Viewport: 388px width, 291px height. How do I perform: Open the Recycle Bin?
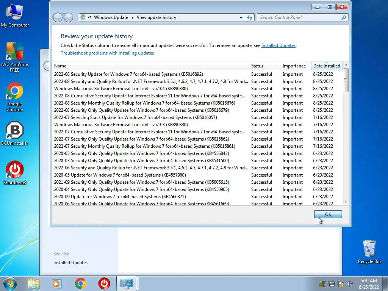[369, 252]
